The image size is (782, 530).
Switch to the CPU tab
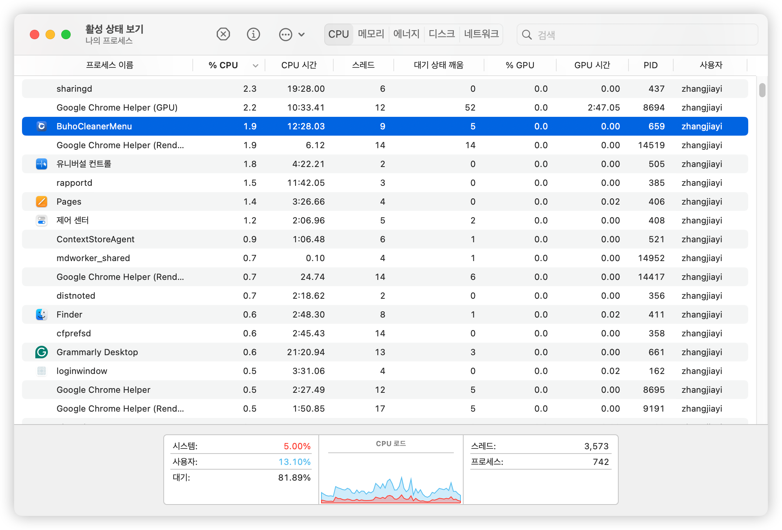pos(338,34)
